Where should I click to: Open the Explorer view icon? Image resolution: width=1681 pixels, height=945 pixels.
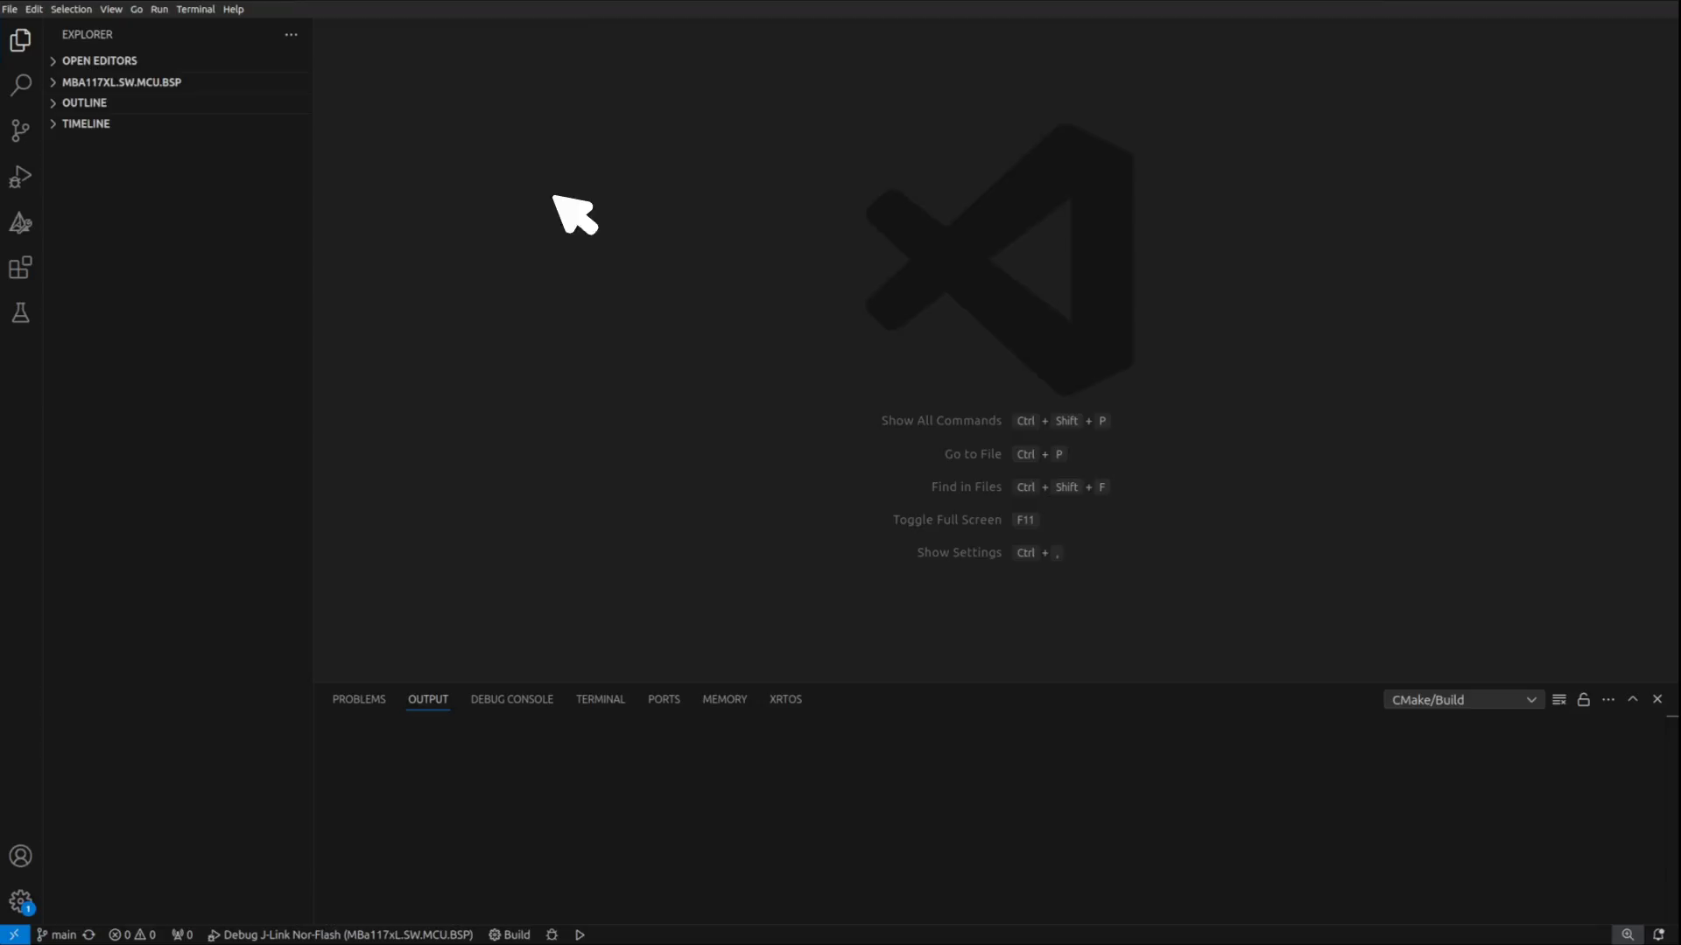pyautogui.click(x=20, y=40)
